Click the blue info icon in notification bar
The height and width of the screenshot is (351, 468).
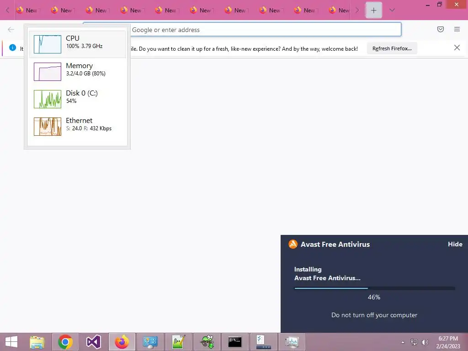coord(12,48)
